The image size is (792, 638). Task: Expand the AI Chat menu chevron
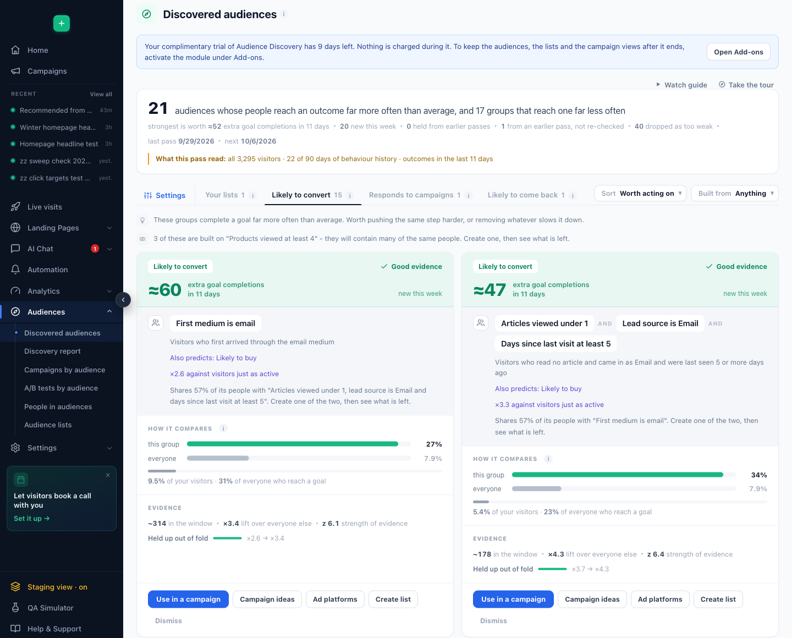[109, 249]
